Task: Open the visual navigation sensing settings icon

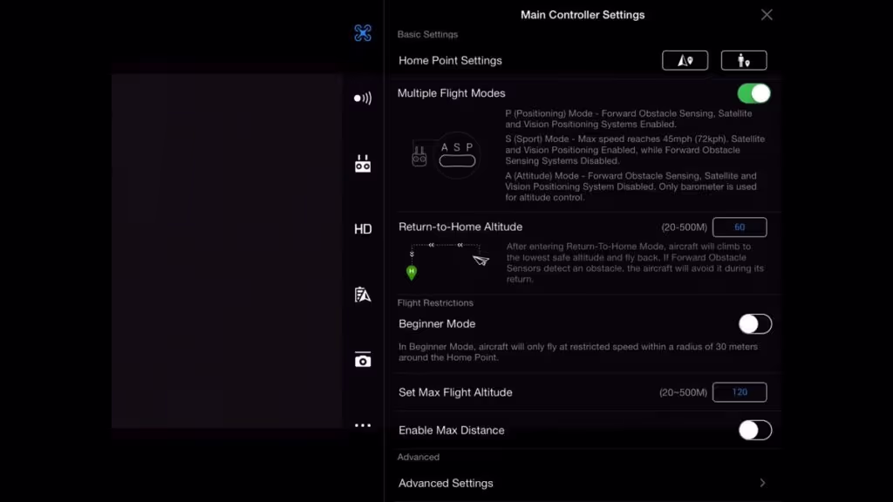Action: coord(363,98)
